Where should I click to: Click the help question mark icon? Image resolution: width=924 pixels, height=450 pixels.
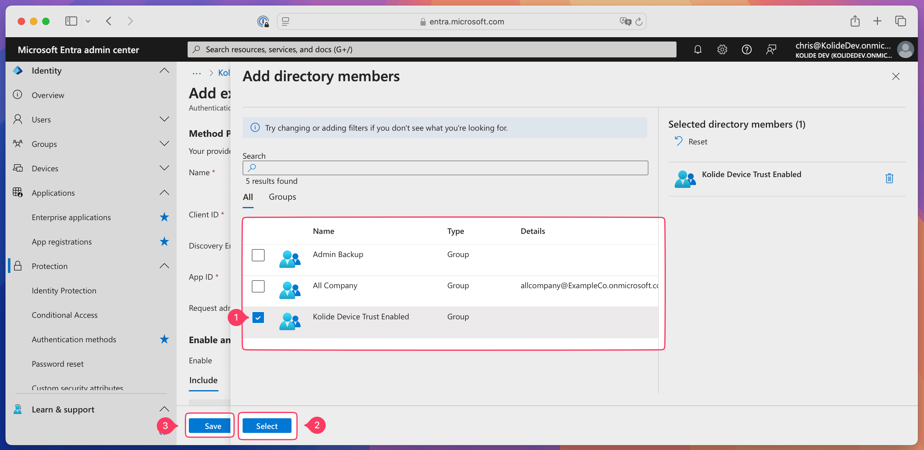click(746, 49)
